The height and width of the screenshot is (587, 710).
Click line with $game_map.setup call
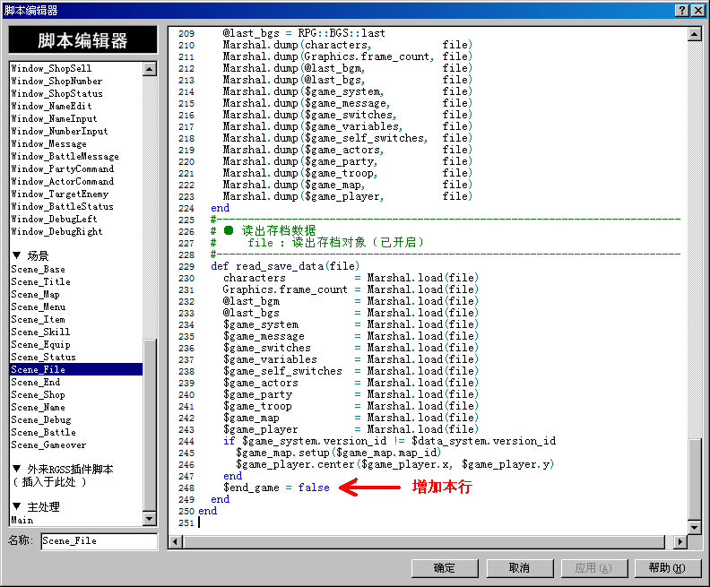[x=338, y=453]
